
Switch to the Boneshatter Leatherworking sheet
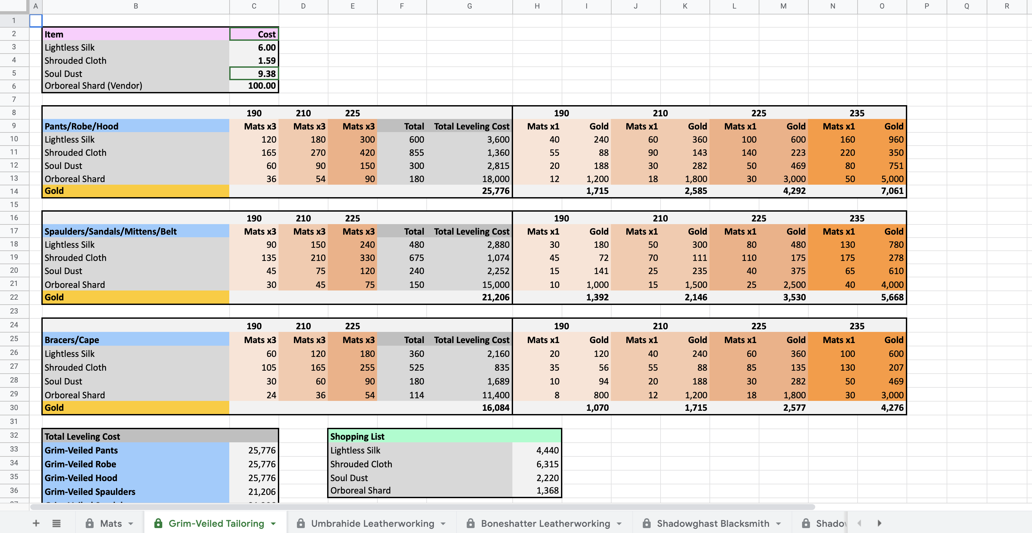click(545, 523)
